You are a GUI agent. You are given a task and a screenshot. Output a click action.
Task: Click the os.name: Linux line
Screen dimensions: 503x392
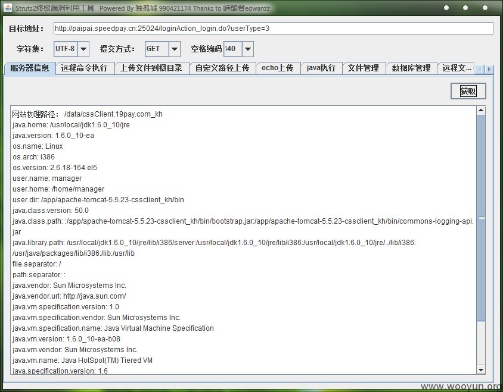[x=38, y=146]
